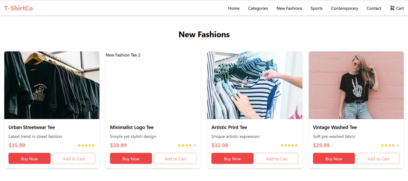The height and width of the screenshot is (181, 408).
Task: Click the star rating on Urban Streetwear Tee
Action: click(86, 145)
